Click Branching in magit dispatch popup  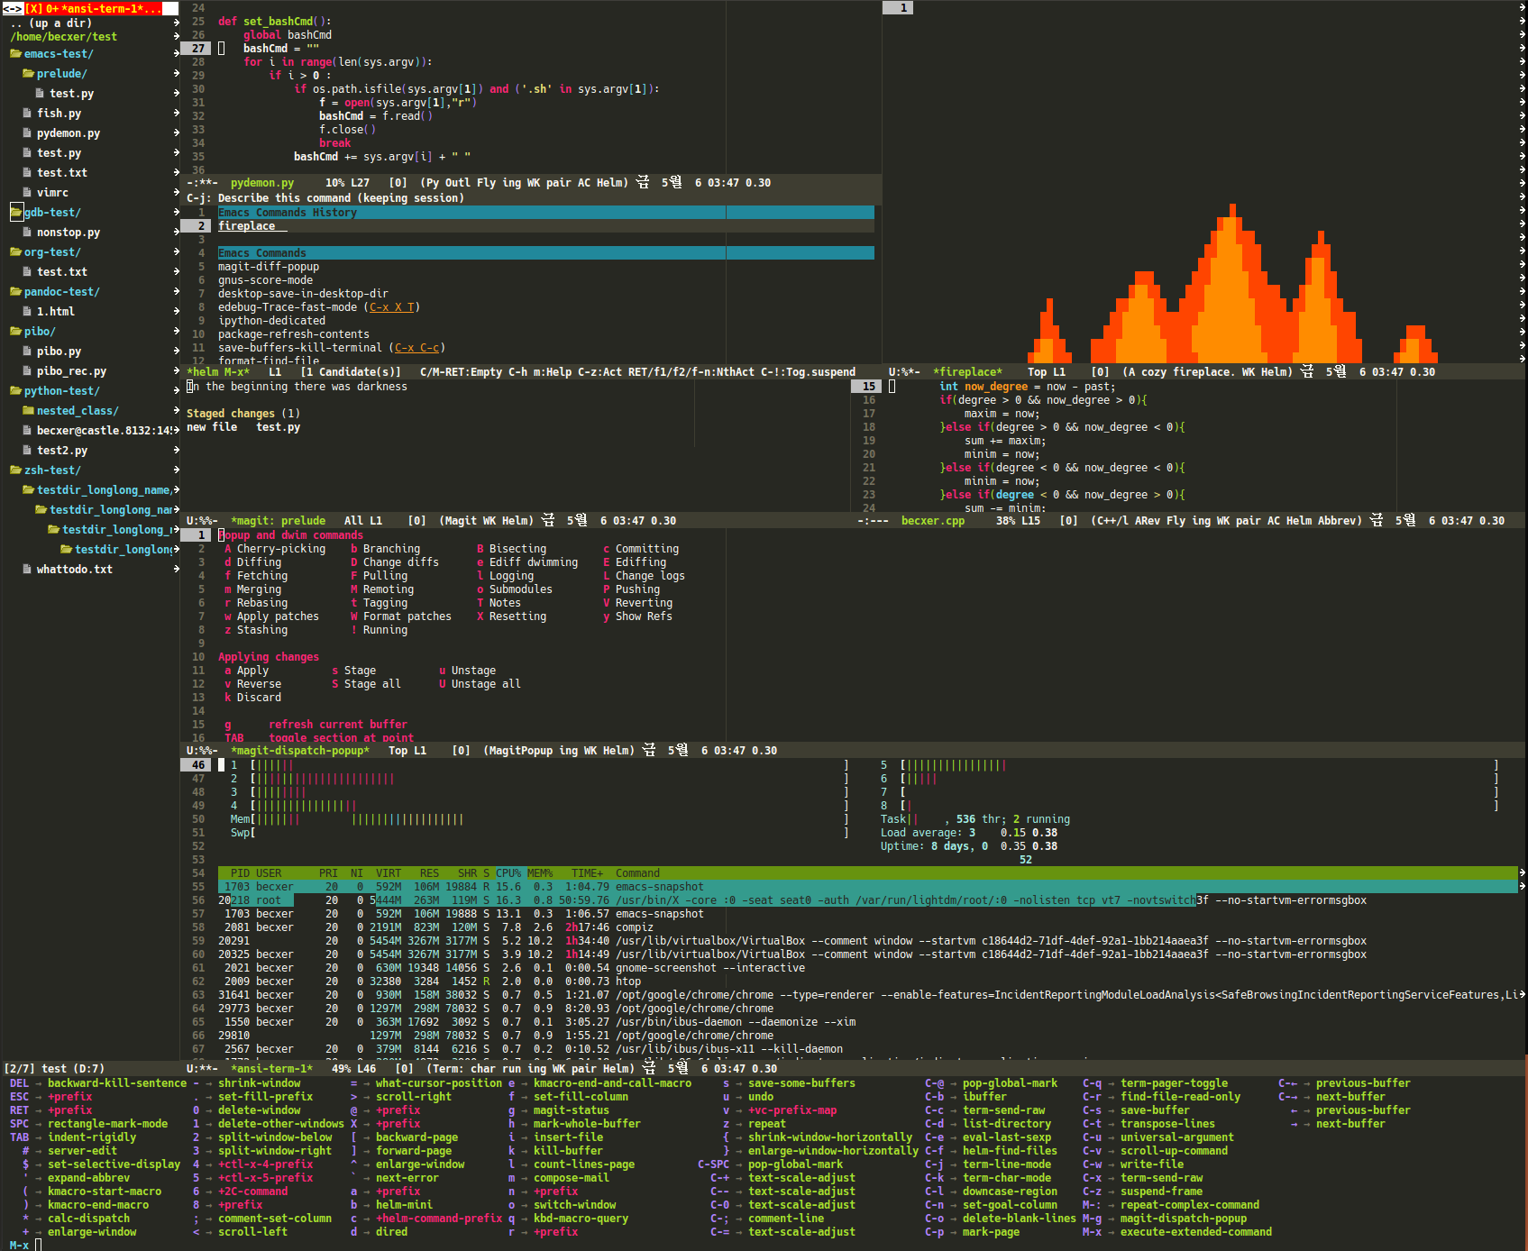(391, 549)
